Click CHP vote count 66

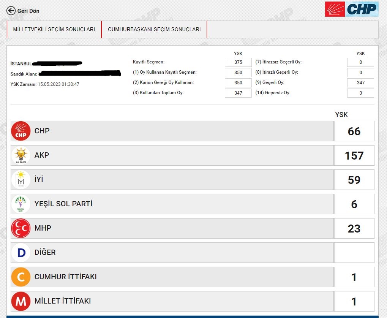pos(354,131)
